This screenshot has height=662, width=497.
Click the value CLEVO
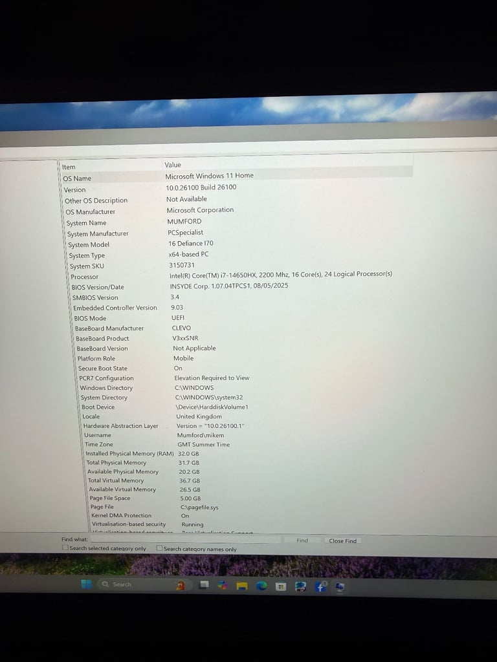pyautogui.click(x=182, y=328)
